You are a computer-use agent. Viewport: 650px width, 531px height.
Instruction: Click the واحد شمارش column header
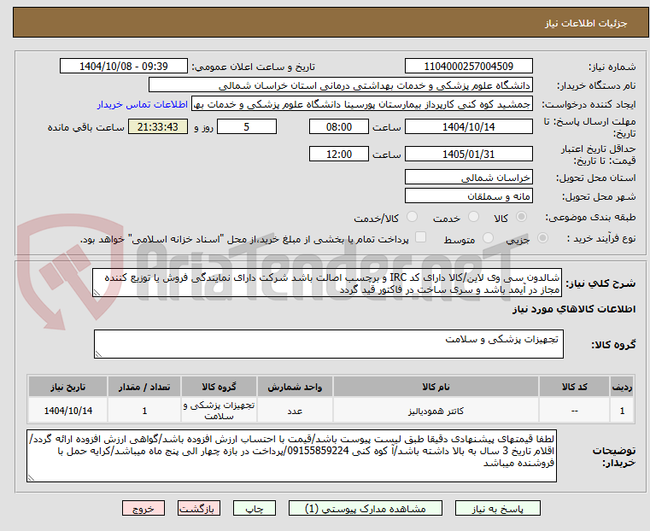coord(295,387)
